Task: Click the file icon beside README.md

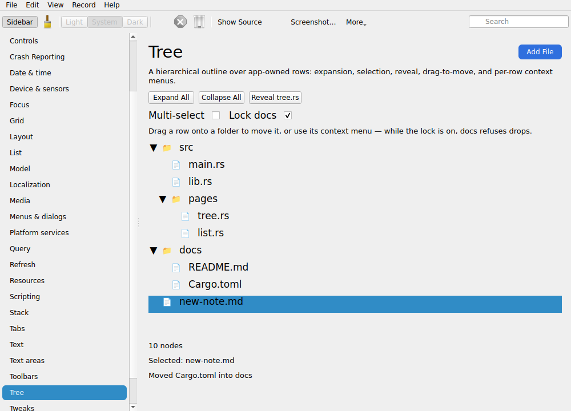Action: pyautogui.click(x=176, y=268)
